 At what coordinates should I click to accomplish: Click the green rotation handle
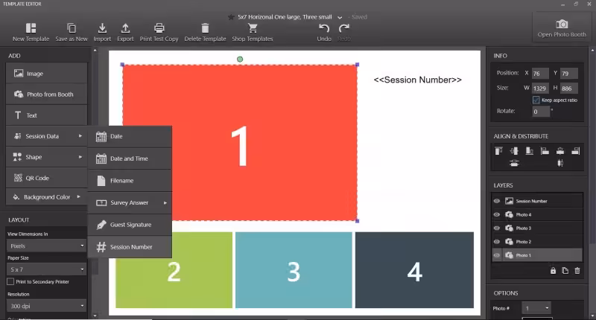pos(240,59)
